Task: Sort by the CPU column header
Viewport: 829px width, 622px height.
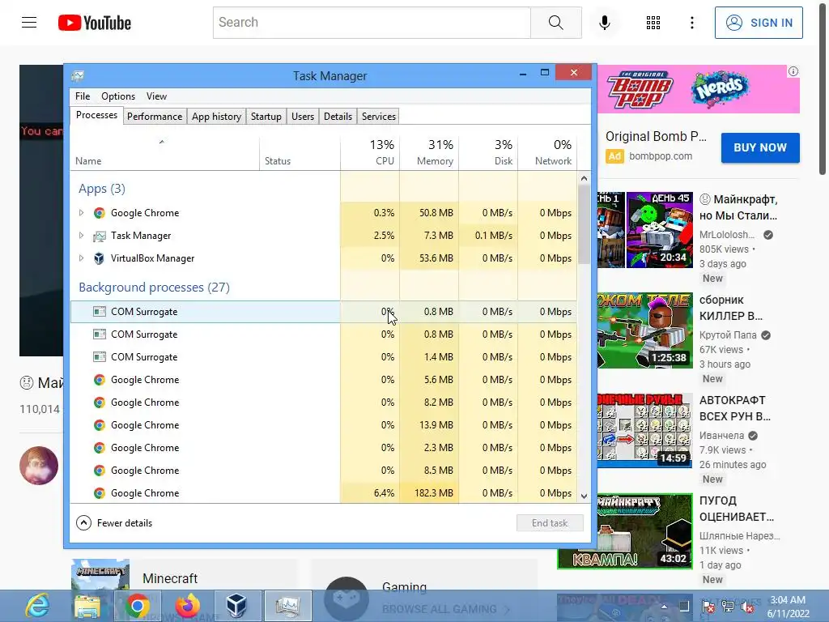Action: (369, 153)
